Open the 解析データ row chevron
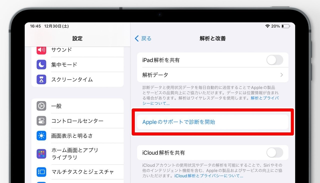Viewport: 320px width, 183px height. point(282,75)
